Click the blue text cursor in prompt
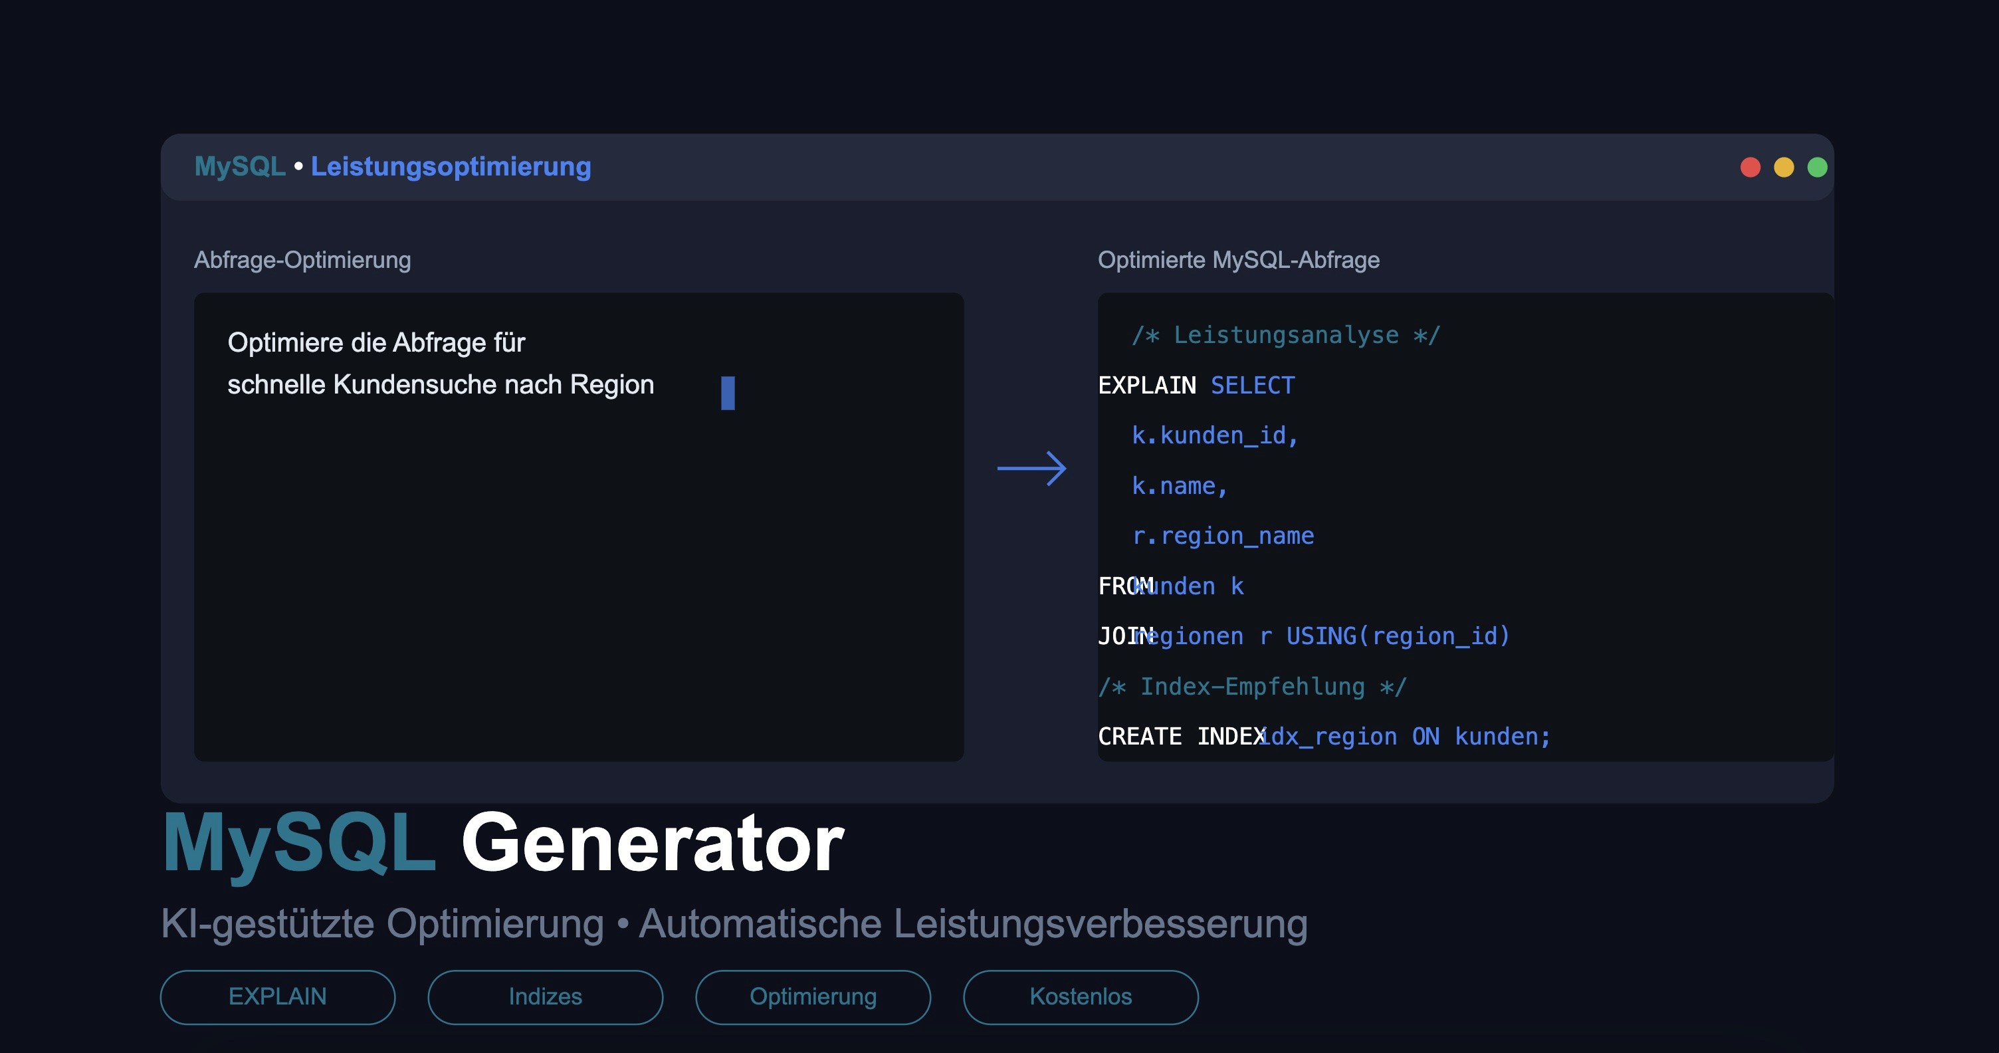The width and height of the screenshot is (1999, 1053). point(728,393)
